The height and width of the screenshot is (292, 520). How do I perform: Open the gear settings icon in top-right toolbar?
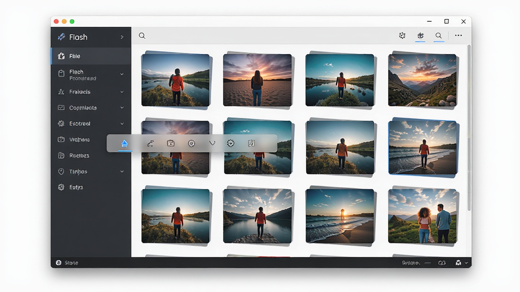pyautogui.click(x=402, y=35)
